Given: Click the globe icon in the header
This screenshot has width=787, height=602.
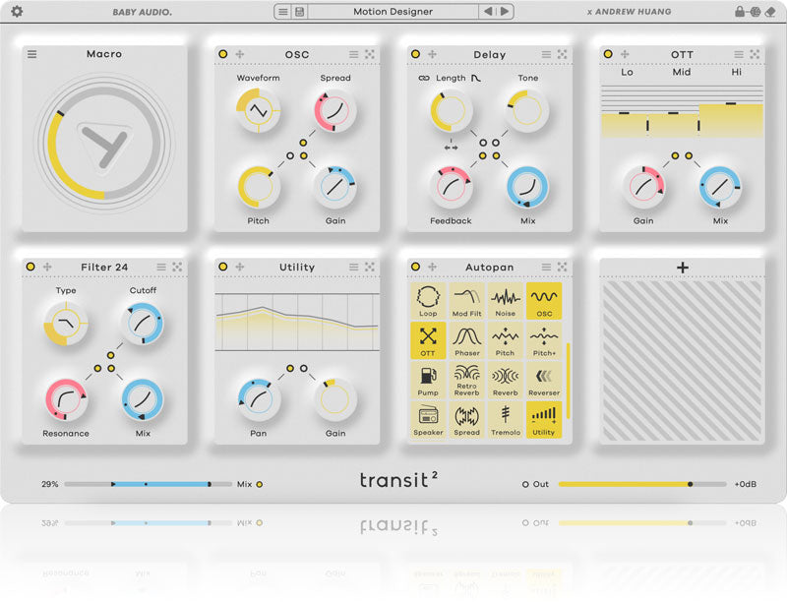Looking at the screenshot, I should pyautogui.click(x=755, y=12).
